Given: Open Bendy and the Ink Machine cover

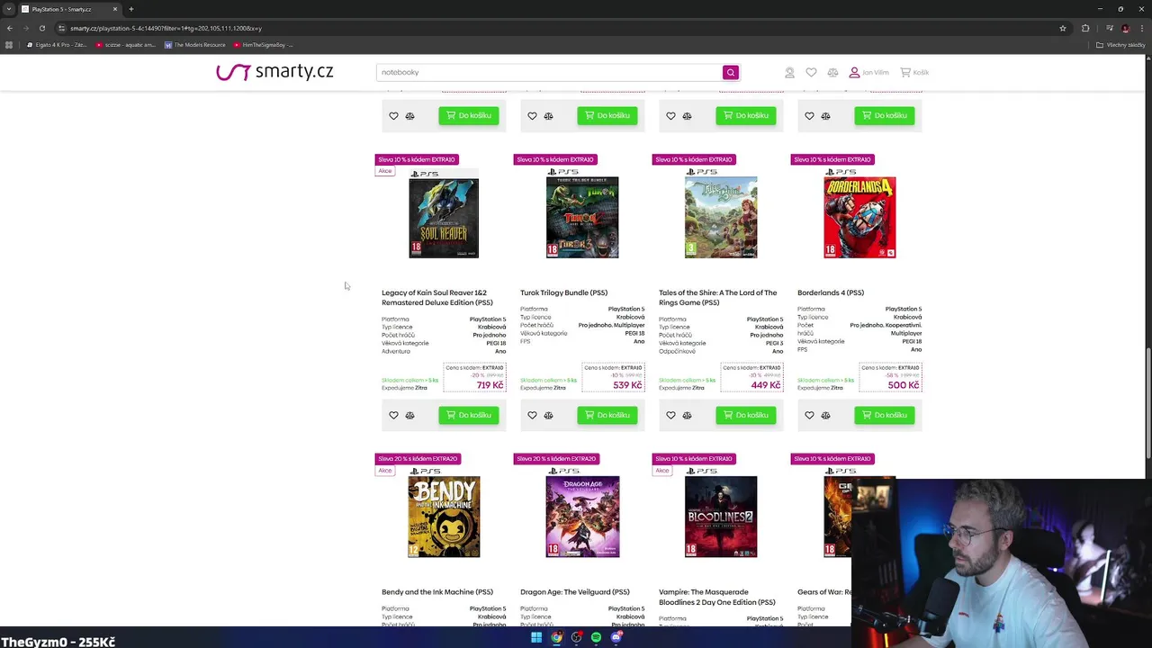Looking at the screenshot, I should [444, 513].
